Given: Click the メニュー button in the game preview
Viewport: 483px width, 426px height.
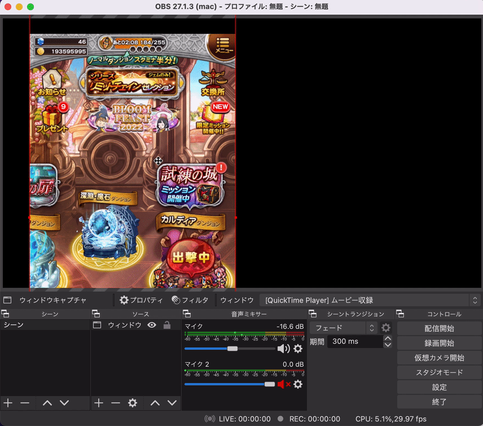Looking at the screenshot, I should (x=222, y=45).
